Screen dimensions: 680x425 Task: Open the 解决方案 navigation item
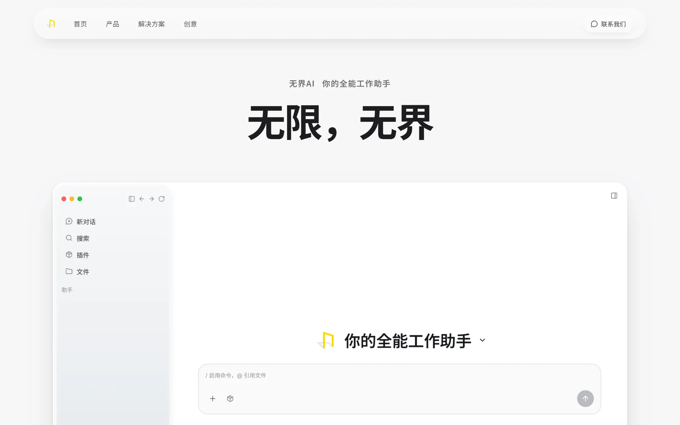pos(151,24)
